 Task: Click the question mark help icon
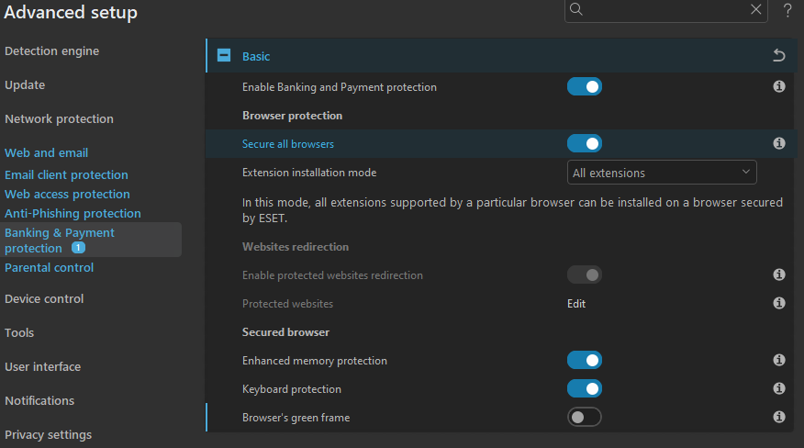pos(787,10)
